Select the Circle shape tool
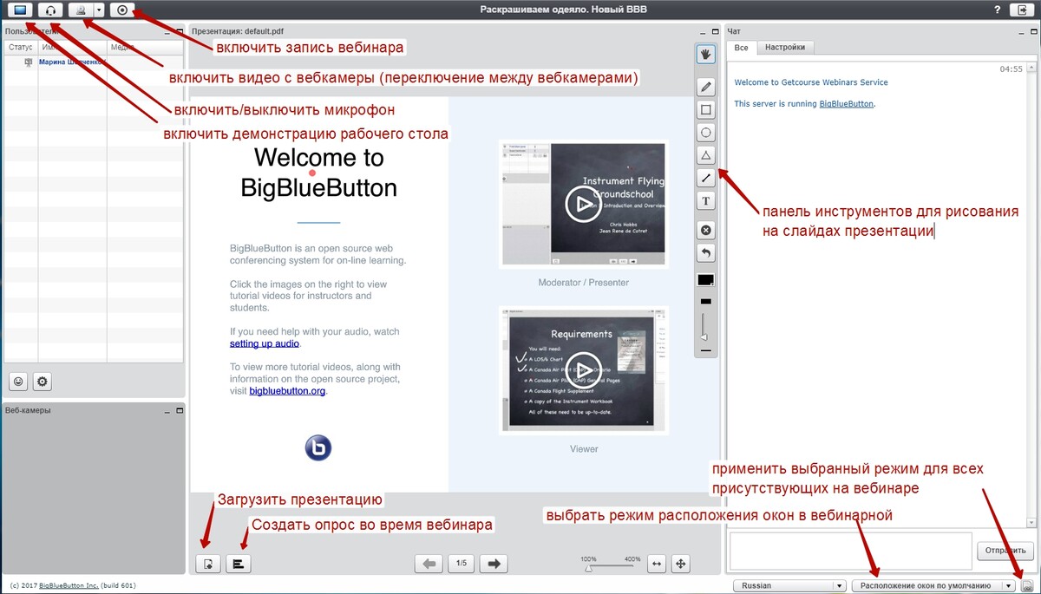 (706, 133)
